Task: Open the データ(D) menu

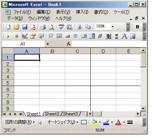Action: pyautogui.click(x=15, y=18)
